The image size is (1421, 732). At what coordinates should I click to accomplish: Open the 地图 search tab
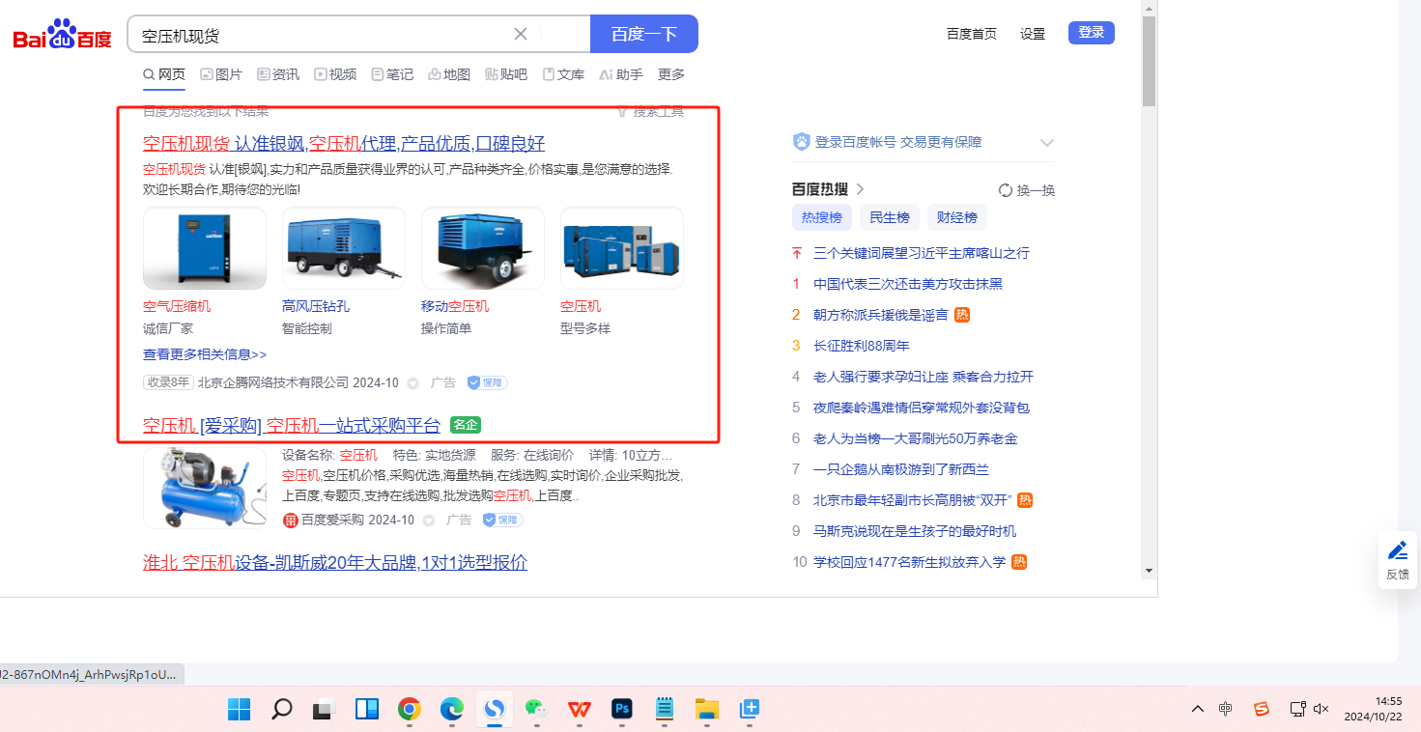[x=449, y=74]
